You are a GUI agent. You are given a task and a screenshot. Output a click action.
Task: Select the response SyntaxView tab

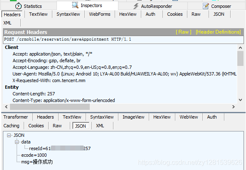(102, 117)
